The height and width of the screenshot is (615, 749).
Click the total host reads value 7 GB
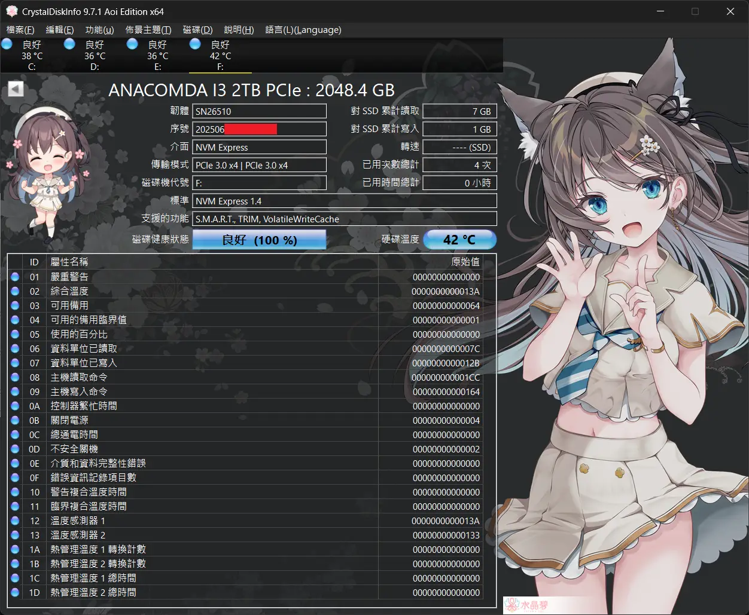459,111
